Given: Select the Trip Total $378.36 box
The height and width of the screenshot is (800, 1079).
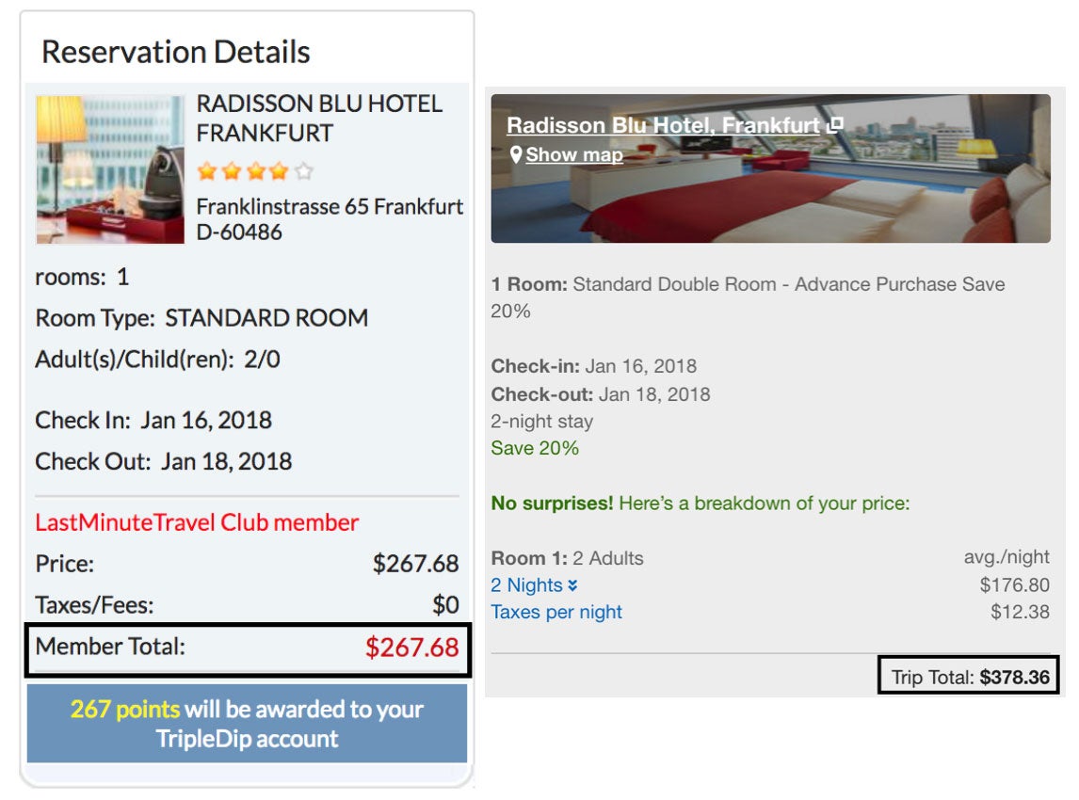Looking at the screenshot, I should 969,676.
